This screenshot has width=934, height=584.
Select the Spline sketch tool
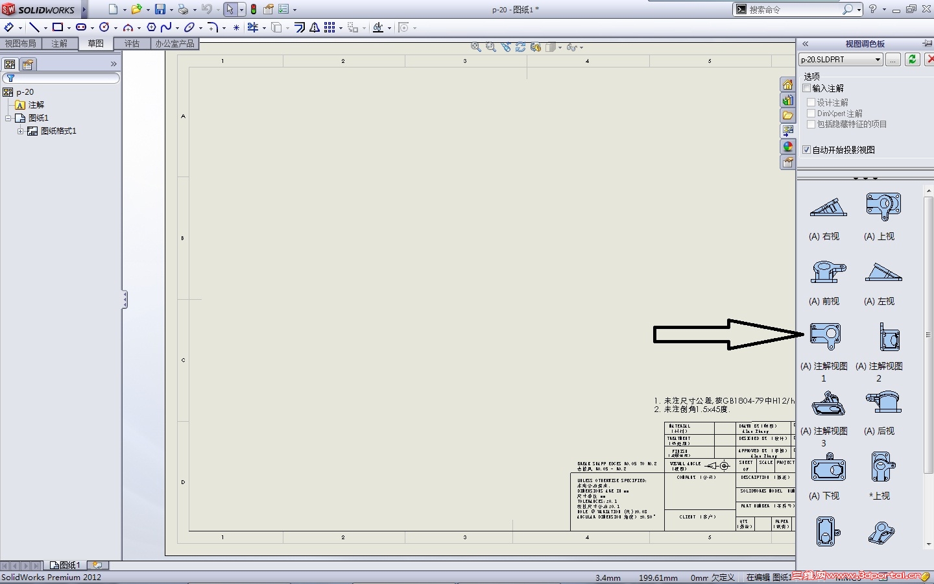(x=166, y=27)
